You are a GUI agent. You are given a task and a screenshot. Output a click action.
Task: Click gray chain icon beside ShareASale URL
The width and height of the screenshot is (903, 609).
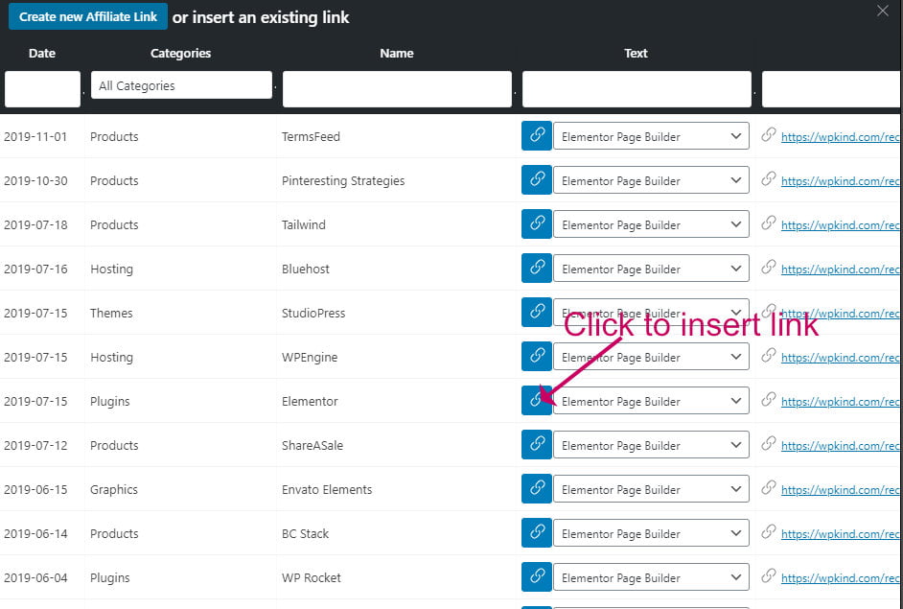tap(768, 444)
